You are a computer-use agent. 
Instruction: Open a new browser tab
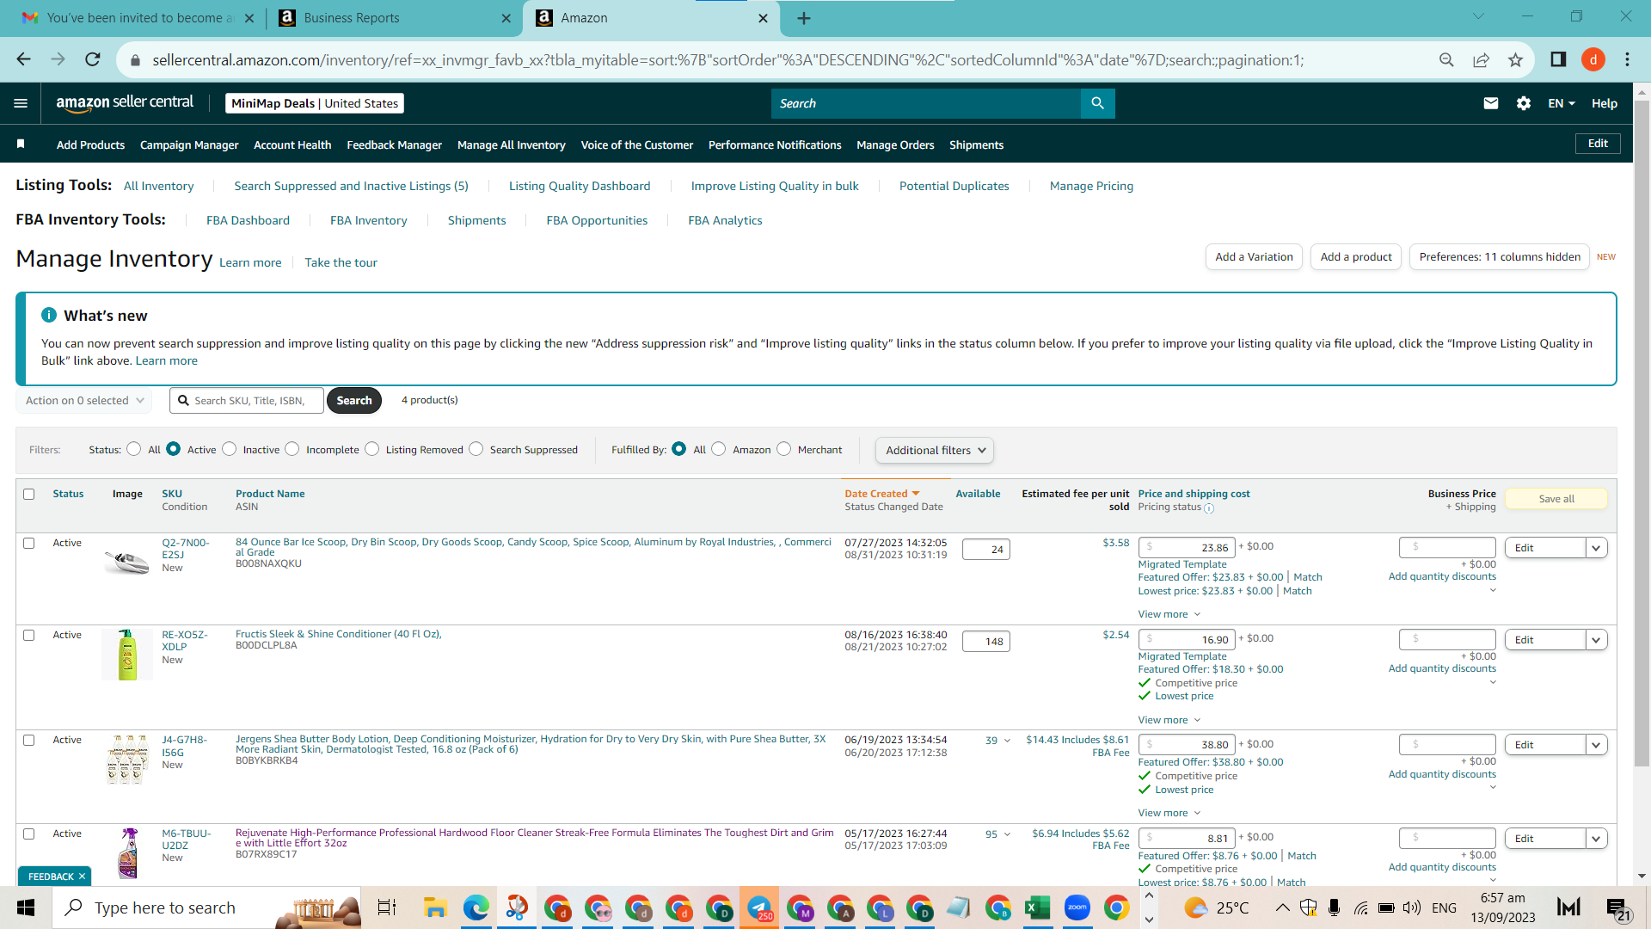804,18
